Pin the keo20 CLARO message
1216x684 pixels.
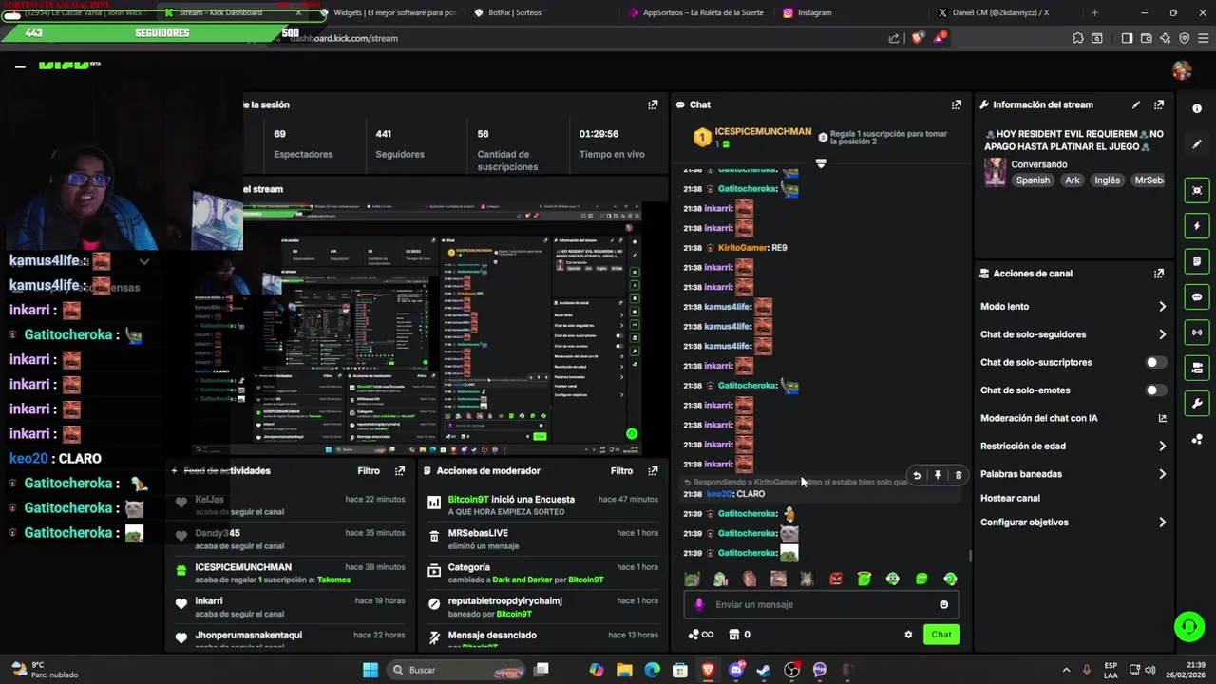click(938, 475)
